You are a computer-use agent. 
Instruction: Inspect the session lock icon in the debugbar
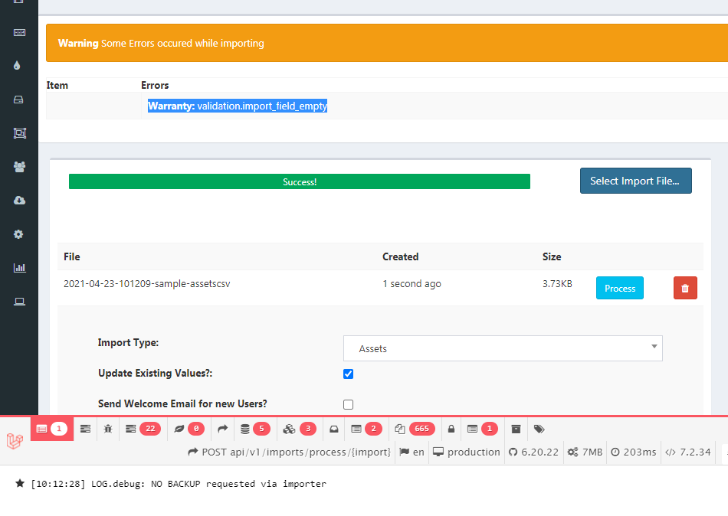pyautogui.click(x=450, y=429)
